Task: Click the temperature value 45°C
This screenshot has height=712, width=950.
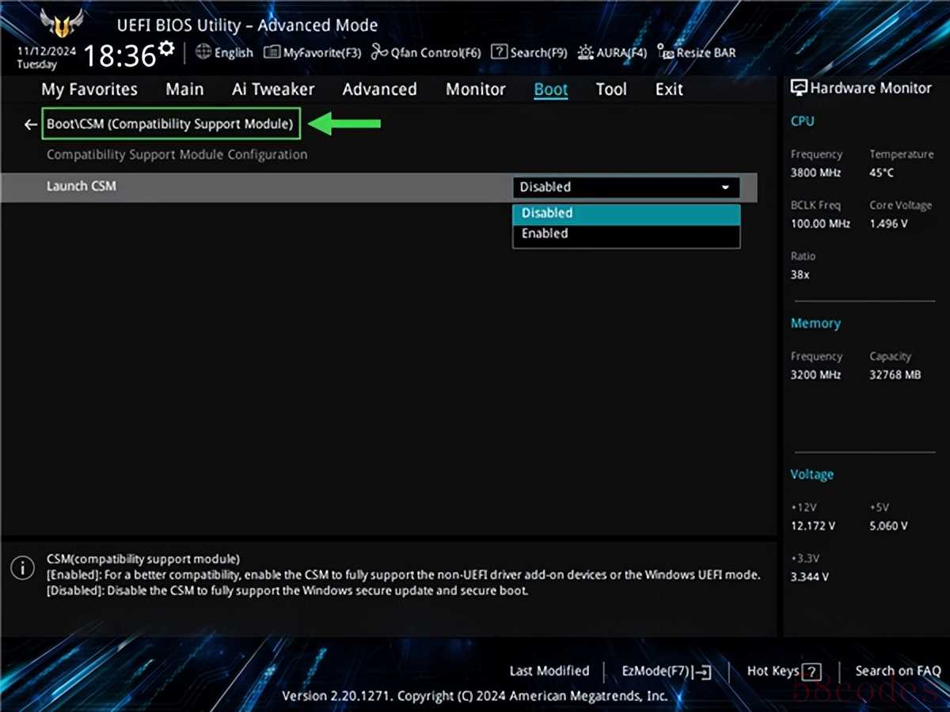Action: point(882,172)
